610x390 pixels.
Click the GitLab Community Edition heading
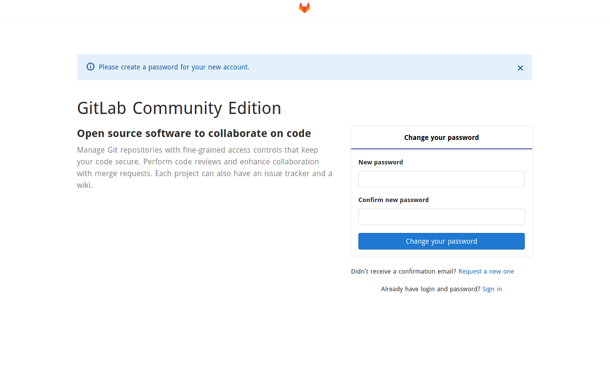179,108
